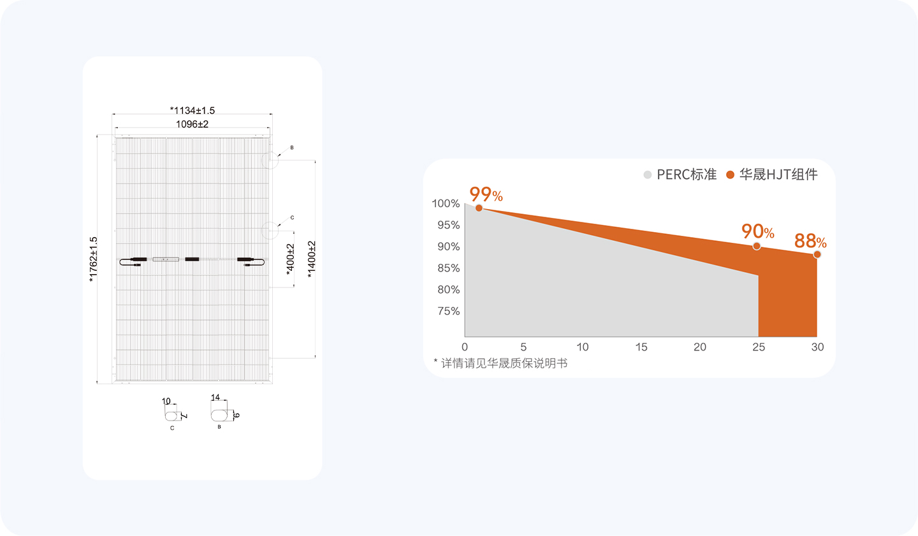Select the PERC标准 legend label
The height and width of the screenshot is (536, 918).
[x=687, y=175]
